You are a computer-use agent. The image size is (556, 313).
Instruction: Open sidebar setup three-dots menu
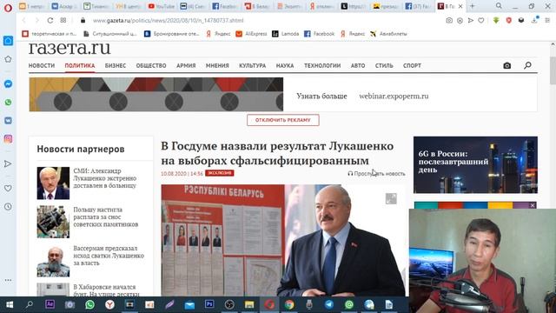click(x=8, y=280)
